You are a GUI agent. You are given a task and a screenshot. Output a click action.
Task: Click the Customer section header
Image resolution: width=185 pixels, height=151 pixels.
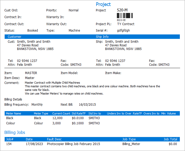click(14, 37)
